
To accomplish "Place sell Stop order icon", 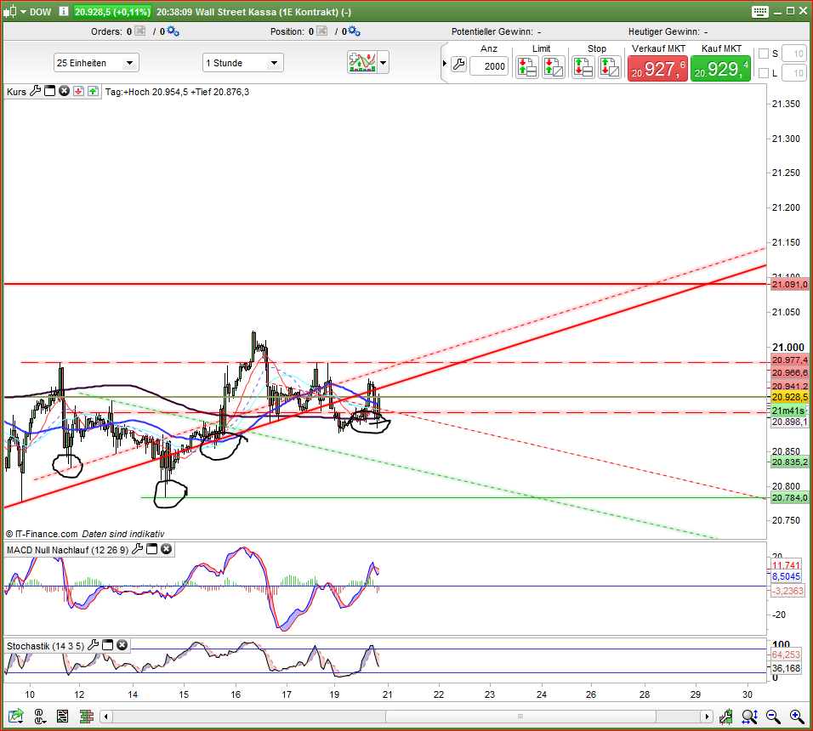I will [609, 67].
